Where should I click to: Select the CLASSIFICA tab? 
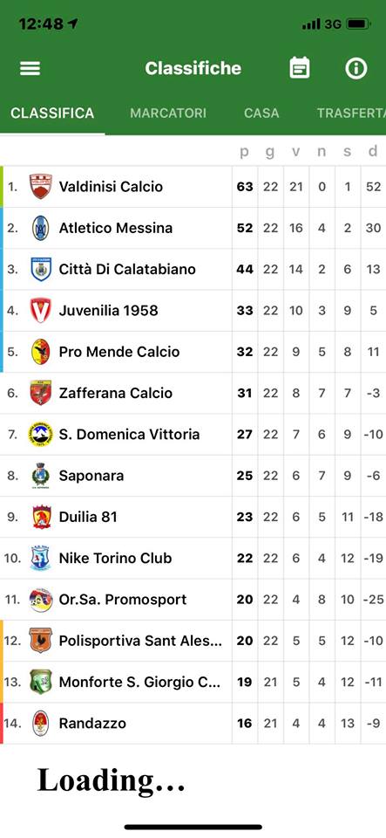pos(52,113)
